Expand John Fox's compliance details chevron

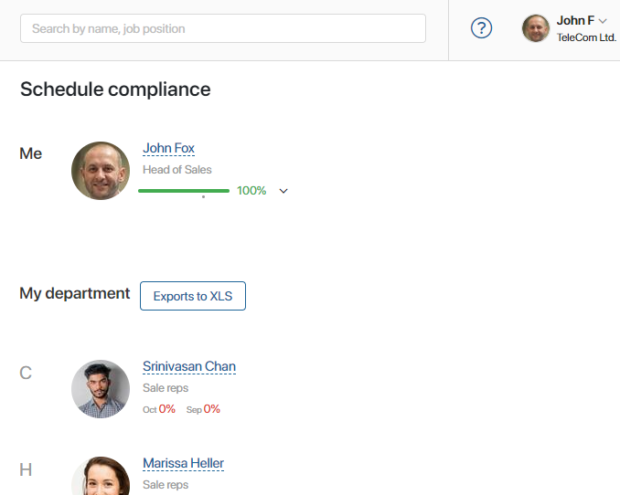pos(283,191)
